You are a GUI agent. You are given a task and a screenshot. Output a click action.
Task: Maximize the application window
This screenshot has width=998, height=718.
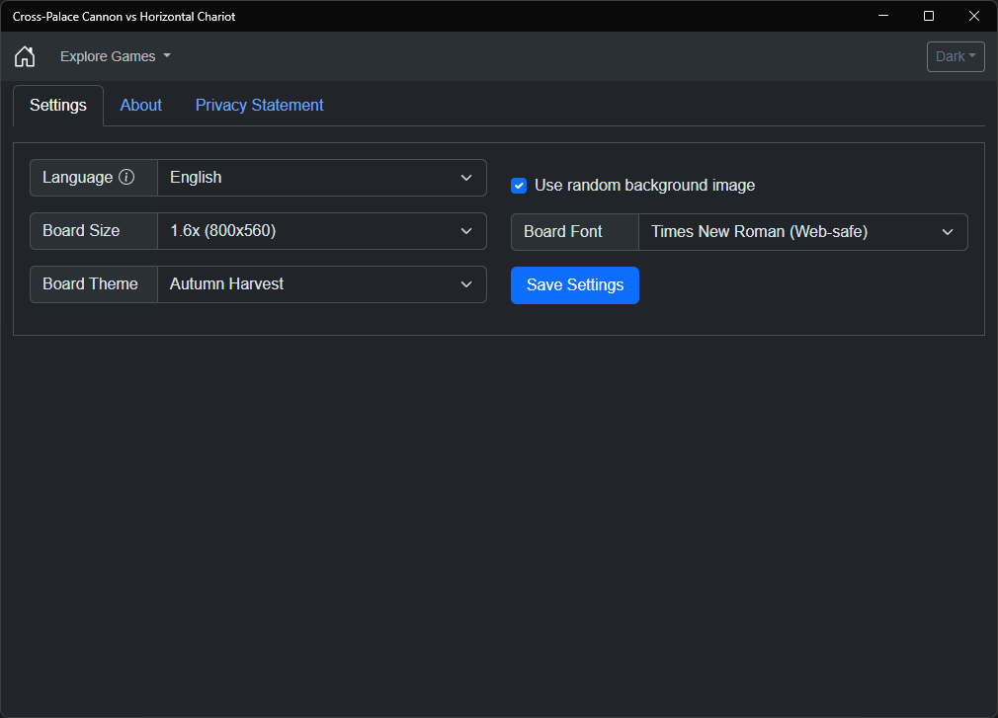pos(929,16)
